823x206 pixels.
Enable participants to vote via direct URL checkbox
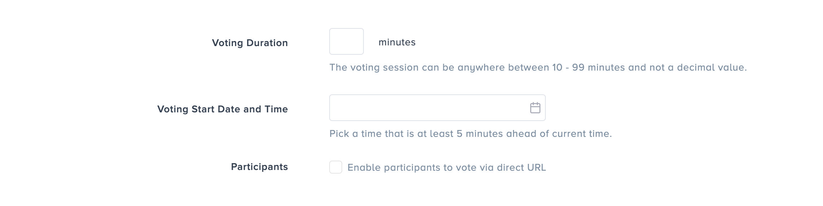click(x=336, y=167)
